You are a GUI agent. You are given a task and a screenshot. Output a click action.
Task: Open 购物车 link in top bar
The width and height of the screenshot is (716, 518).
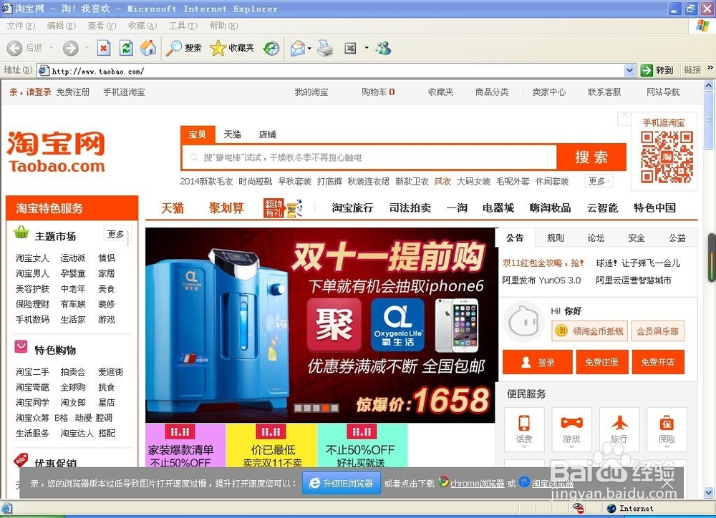(x=378, y=92)
